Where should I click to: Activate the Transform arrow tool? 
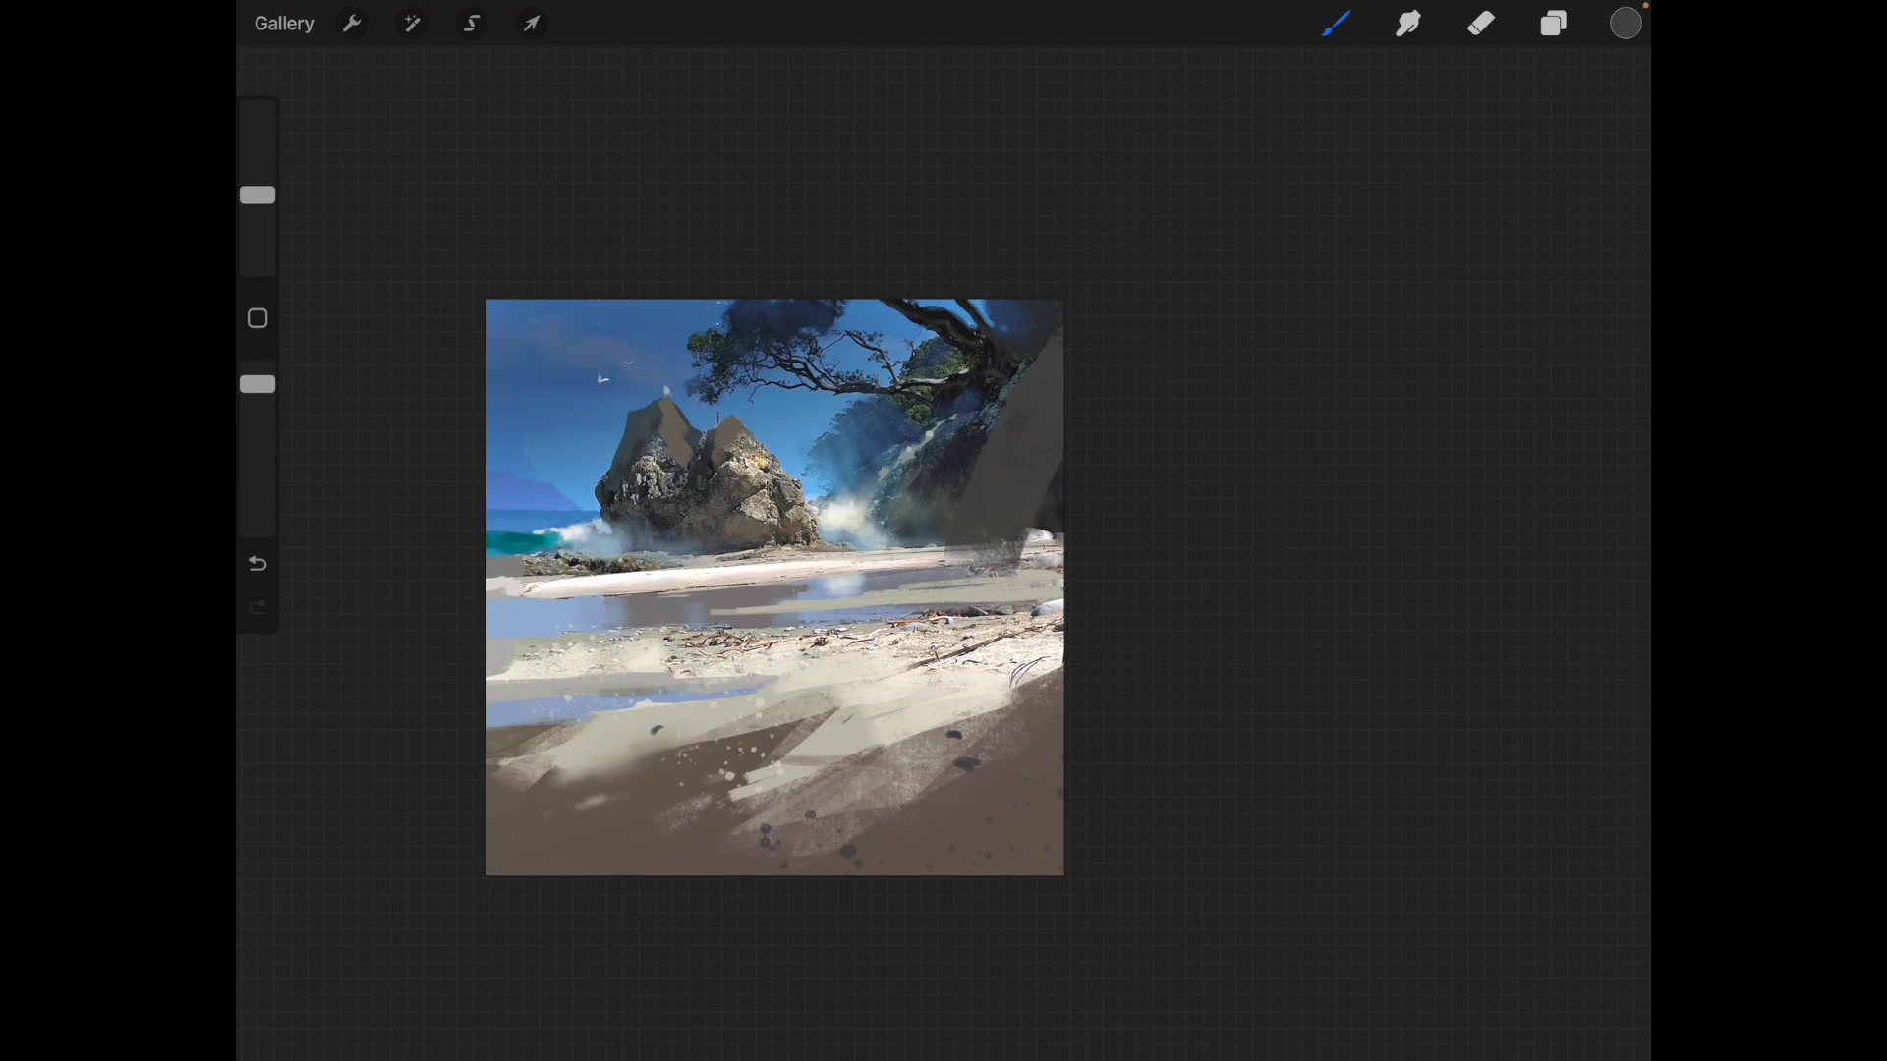(x=533, y=24)
